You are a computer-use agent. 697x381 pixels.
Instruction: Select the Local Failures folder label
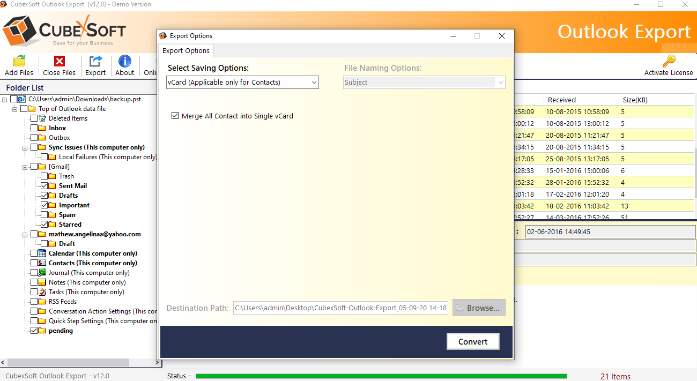[108, 157]
